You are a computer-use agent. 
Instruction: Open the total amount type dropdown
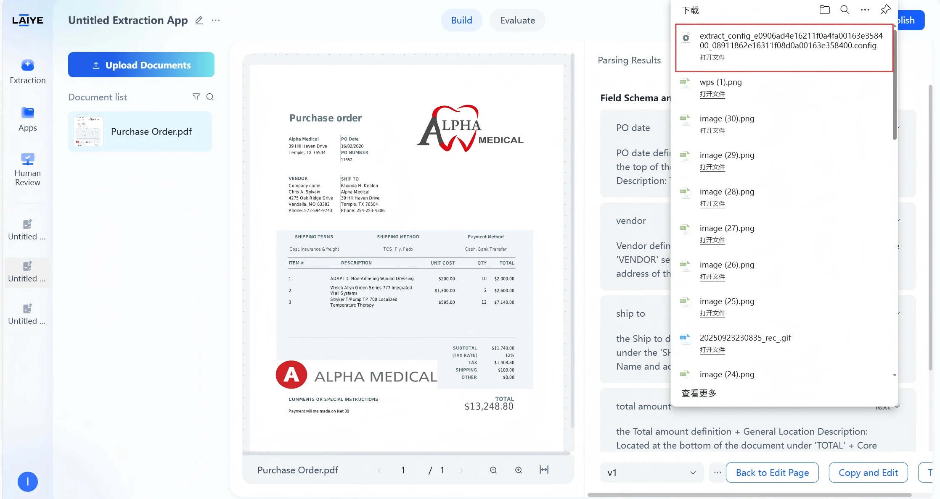point(887,407)
